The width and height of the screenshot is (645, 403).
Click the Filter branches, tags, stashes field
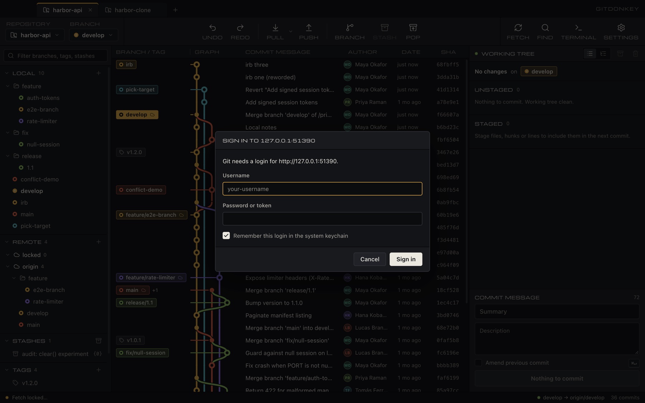[x=56, y=56]
